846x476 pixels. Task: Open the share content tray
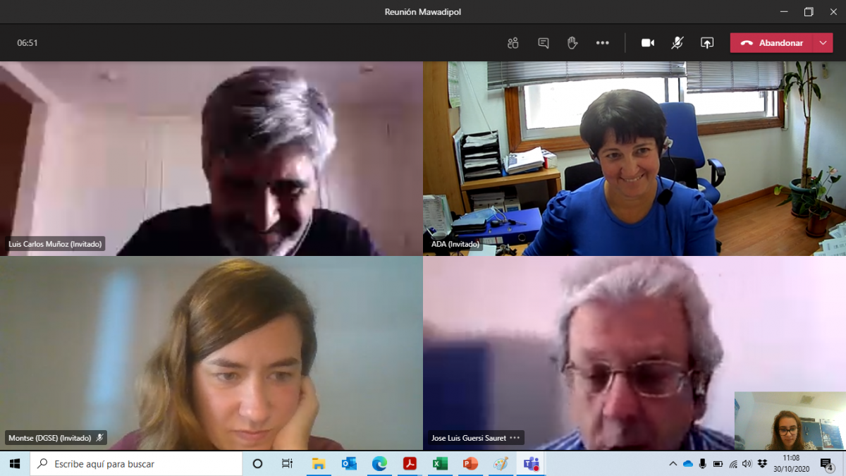(707, 43)
